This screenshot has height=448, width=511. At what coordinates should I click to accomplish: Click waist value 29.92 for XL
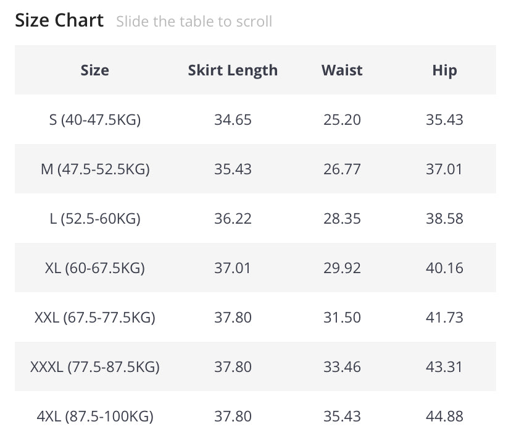tap(342, 268)
